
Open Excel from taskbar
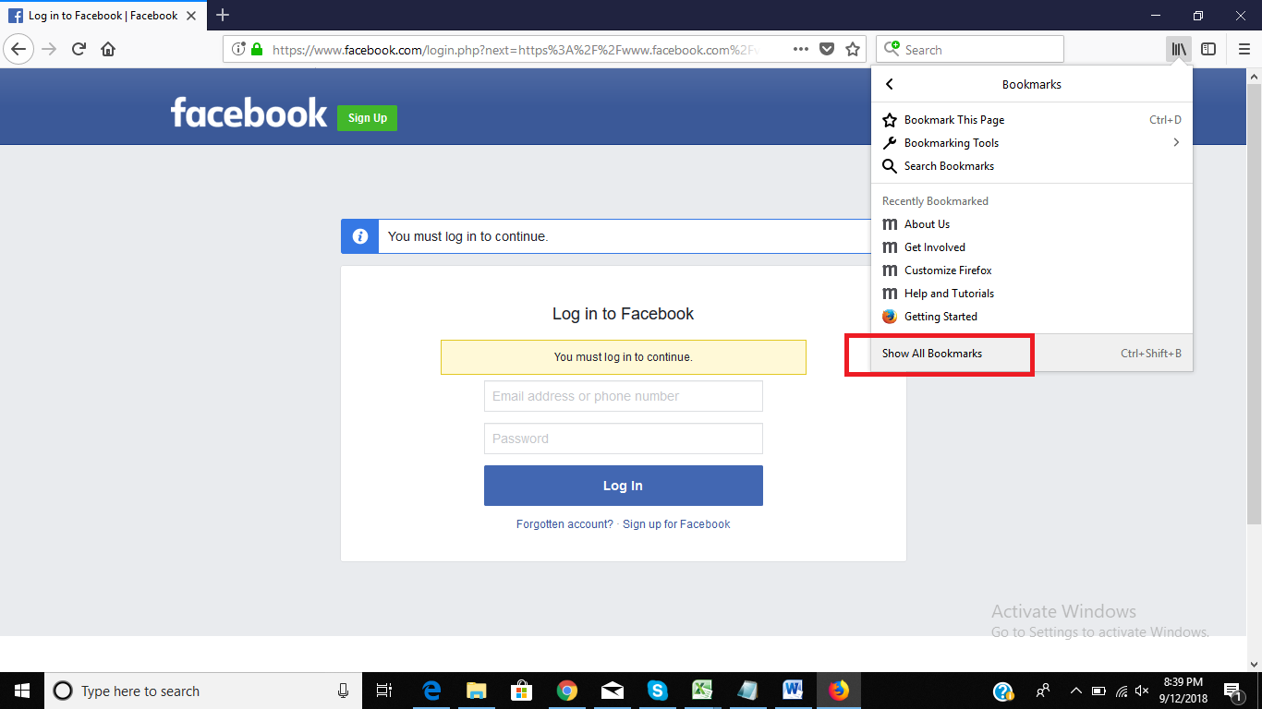703,691
